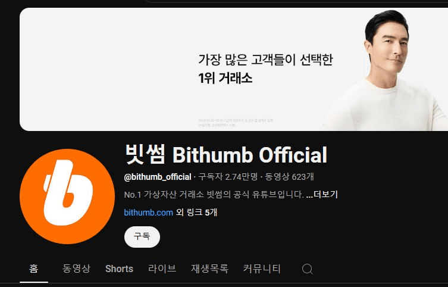This screenshot has width=448, height=287.
Task: Open the Shorts tab
Action: [x=119, y=269]
